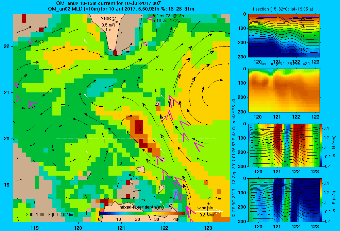The height and width of the screenshot is (231, 340).
Task: Click the white dash-dot section line at latitude 20
Action: tap(136, 139)
